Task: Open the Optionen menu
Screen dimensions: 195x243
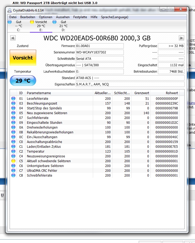Action: pos(46,17)
